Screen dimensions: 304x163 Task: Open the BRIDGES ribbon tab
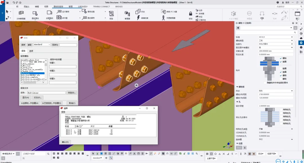point(119,6)
